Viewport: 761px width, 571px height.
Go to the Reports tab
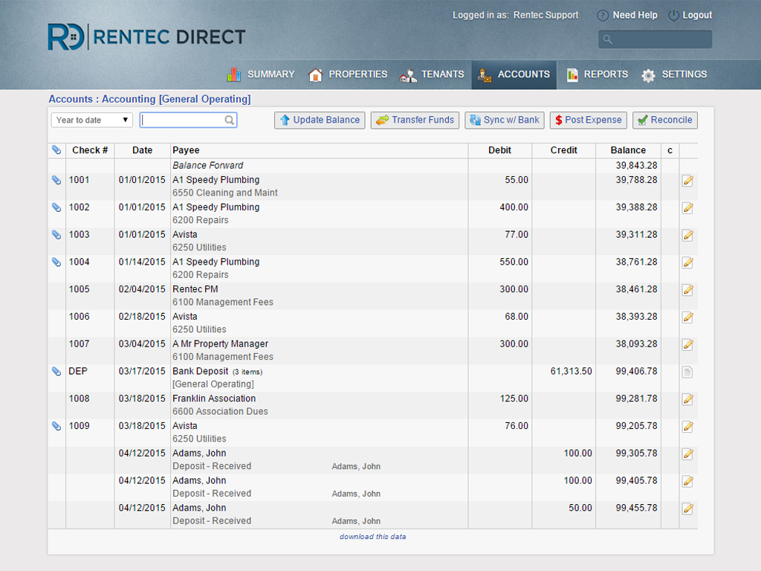pos(597,74)
